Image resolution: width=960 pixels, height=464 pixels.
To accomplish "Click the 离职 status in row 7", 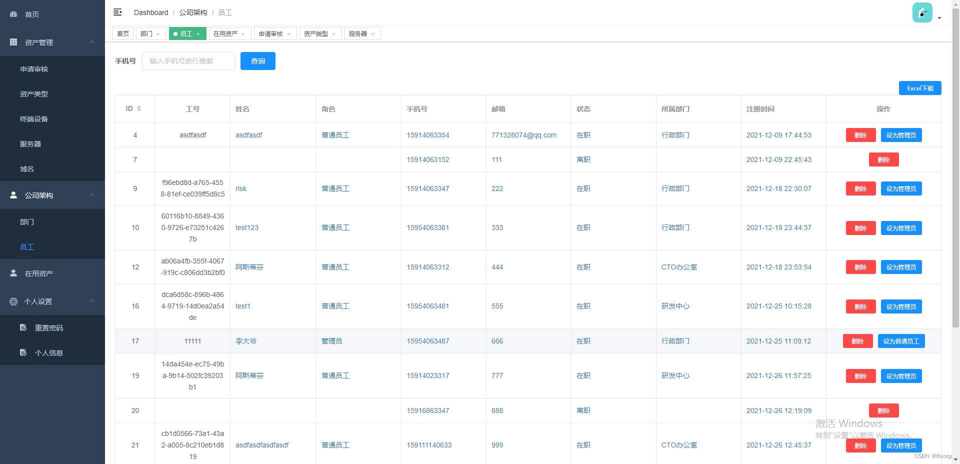I will (583, 159).
